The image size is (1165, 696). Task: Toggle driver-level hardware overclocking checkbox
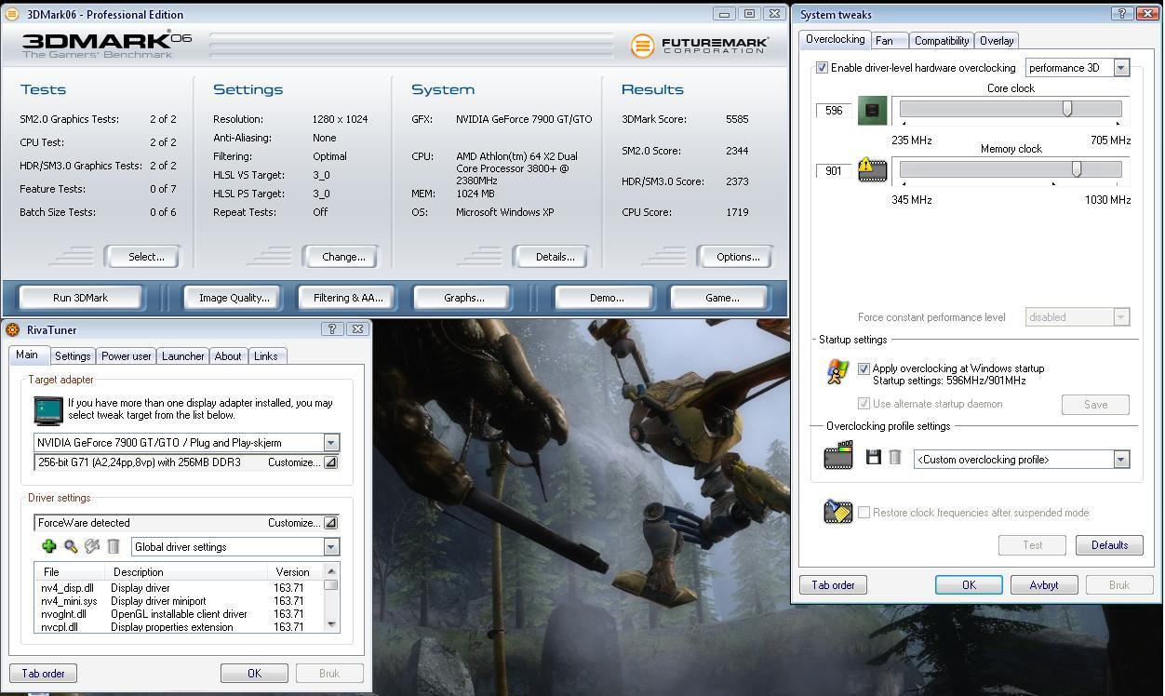pos(822,68)
